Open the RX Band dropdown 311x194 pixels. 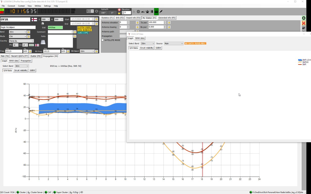tap(87, 51)
